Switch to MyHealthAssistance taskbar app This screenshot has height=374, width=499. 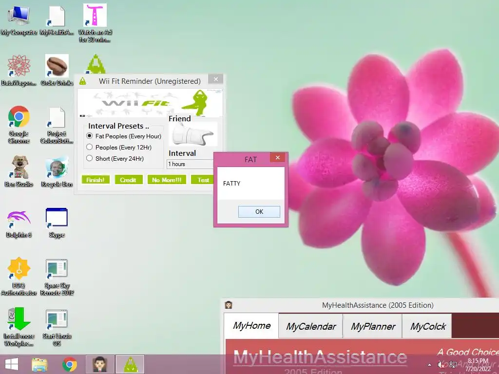(99, 364)
